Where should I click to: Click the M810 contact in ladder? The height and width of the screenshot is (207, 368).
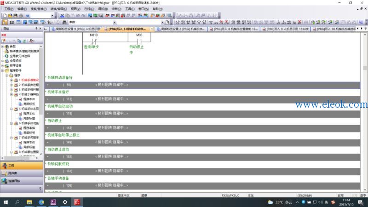tap(94, 41)
